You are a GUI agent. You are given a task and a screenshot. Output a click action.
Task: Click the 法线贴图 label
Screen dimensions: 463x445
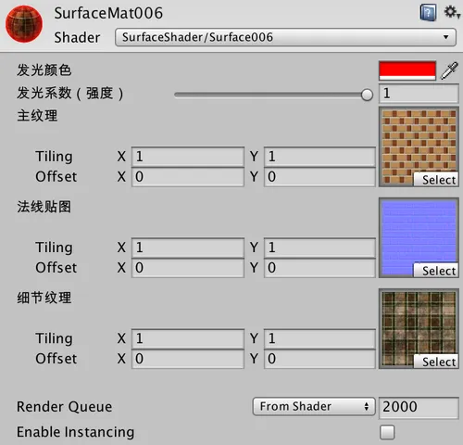[44, 207]
